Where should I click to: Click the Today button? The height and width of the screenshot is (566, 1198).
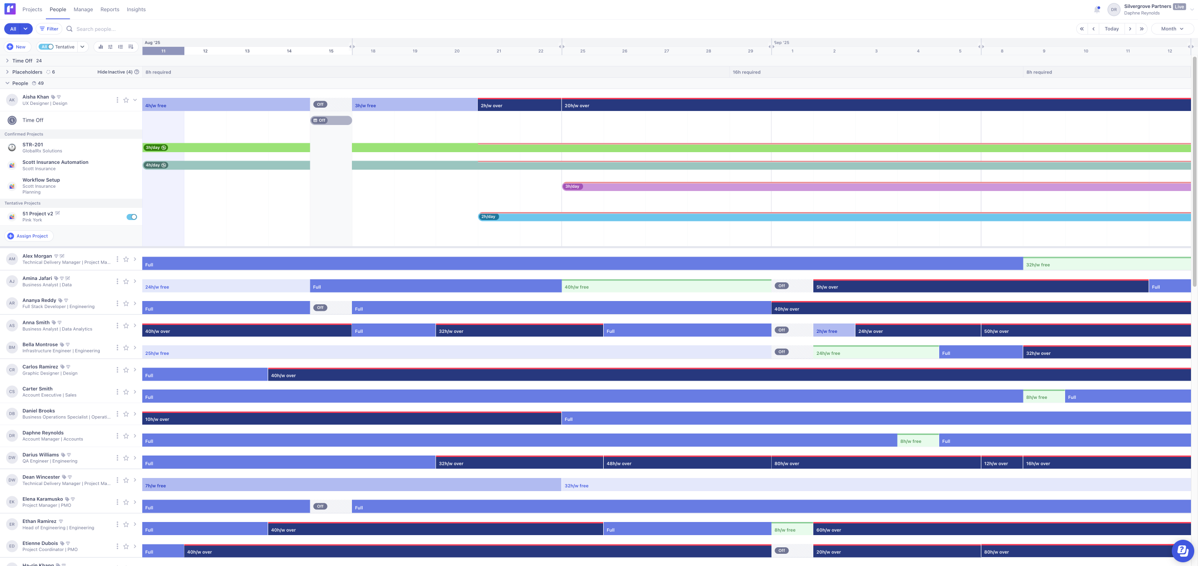1111,29
